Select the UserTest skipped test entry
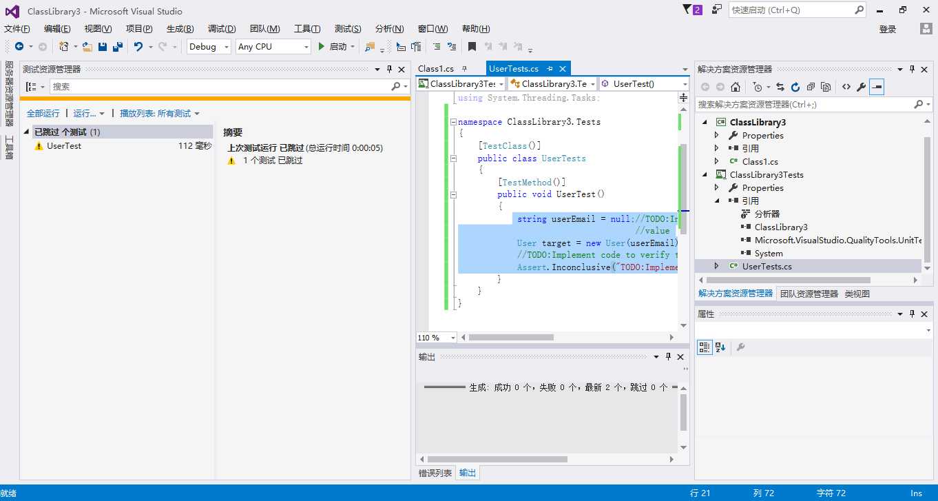This screenshot has width=938, height=501. [x=123, y=145]
